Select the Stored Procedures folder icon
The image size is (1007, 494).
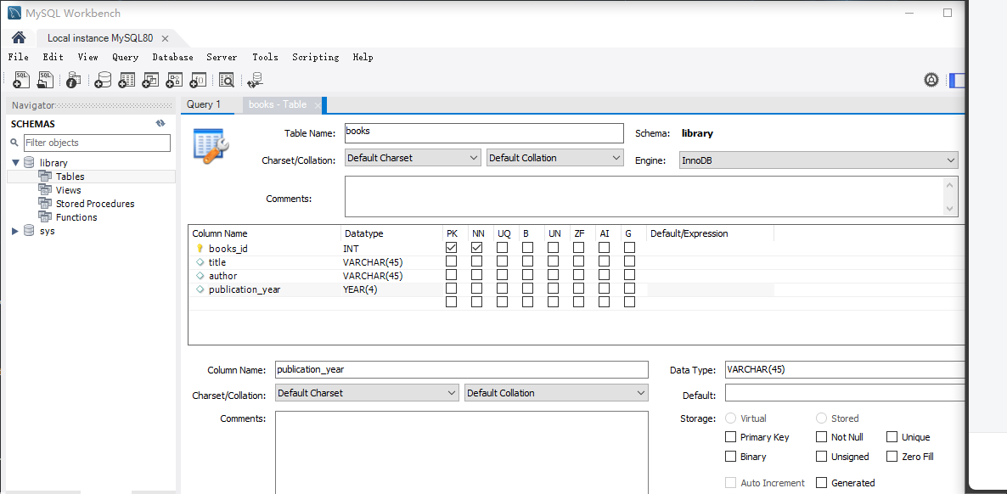point(44,203)
